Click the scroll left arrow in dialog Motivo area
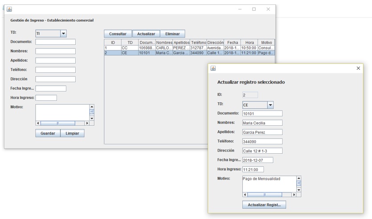The width and height of the screenshot is (372, 219). click(245, 195)
